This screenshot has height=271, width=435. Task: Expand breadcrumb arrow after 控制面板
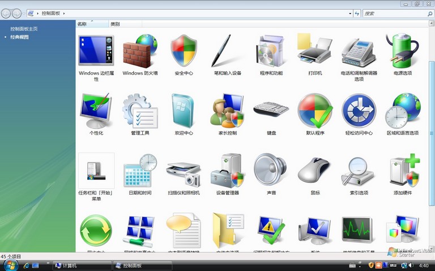point(64,14)
